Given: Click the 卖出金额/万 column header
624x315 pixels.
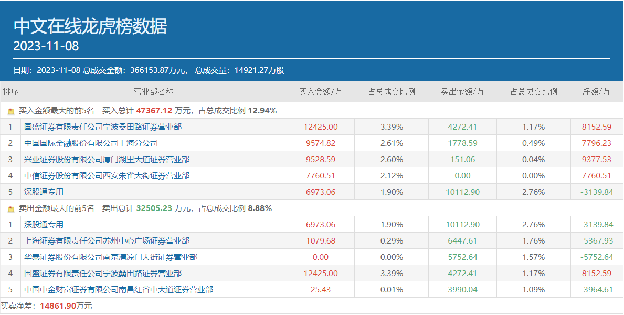Looking at the screenshot, I should coord(462,92).
